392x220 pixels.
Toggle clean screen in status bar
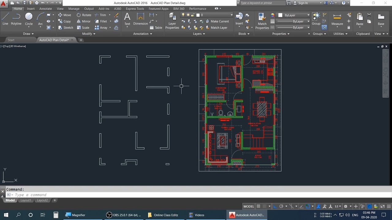[383, 206]
